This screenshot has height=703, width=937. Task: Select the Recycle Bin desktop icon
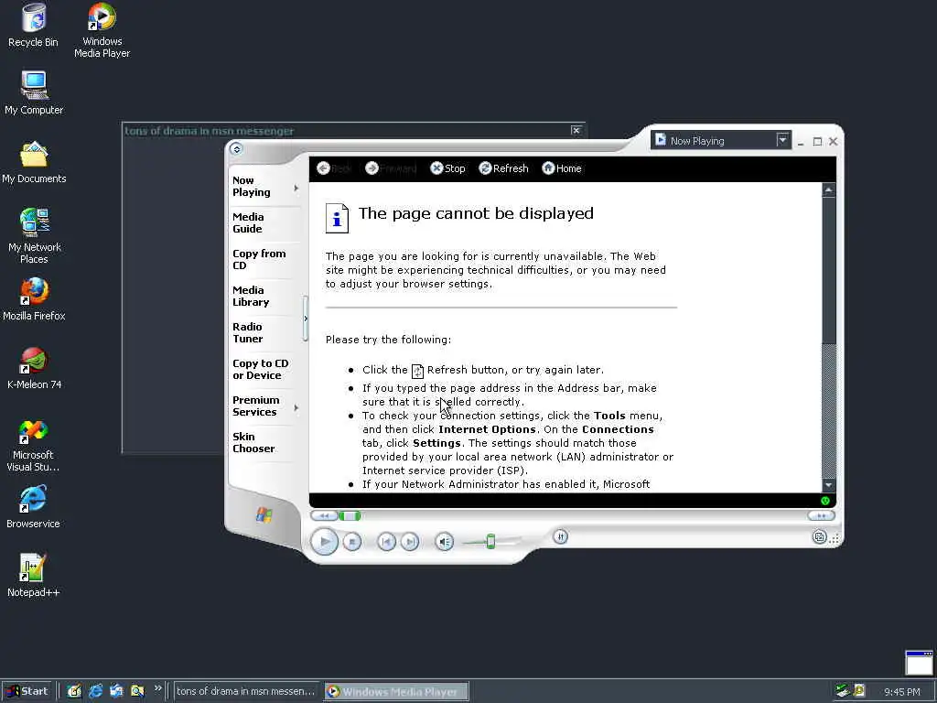pos(34,25)
